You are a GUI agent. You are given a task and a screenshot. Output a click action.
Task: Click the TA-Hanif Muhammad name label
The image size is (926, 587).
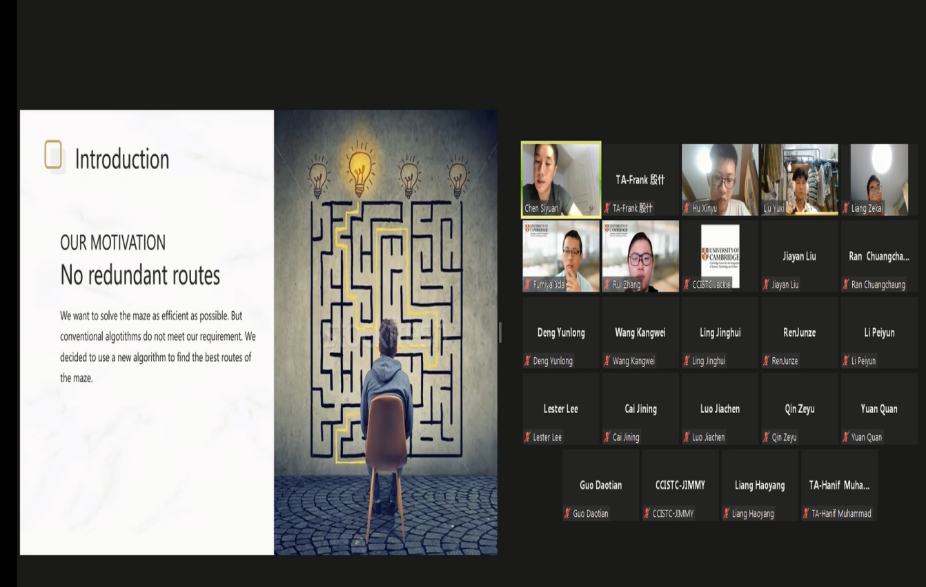tap(841, 513)
